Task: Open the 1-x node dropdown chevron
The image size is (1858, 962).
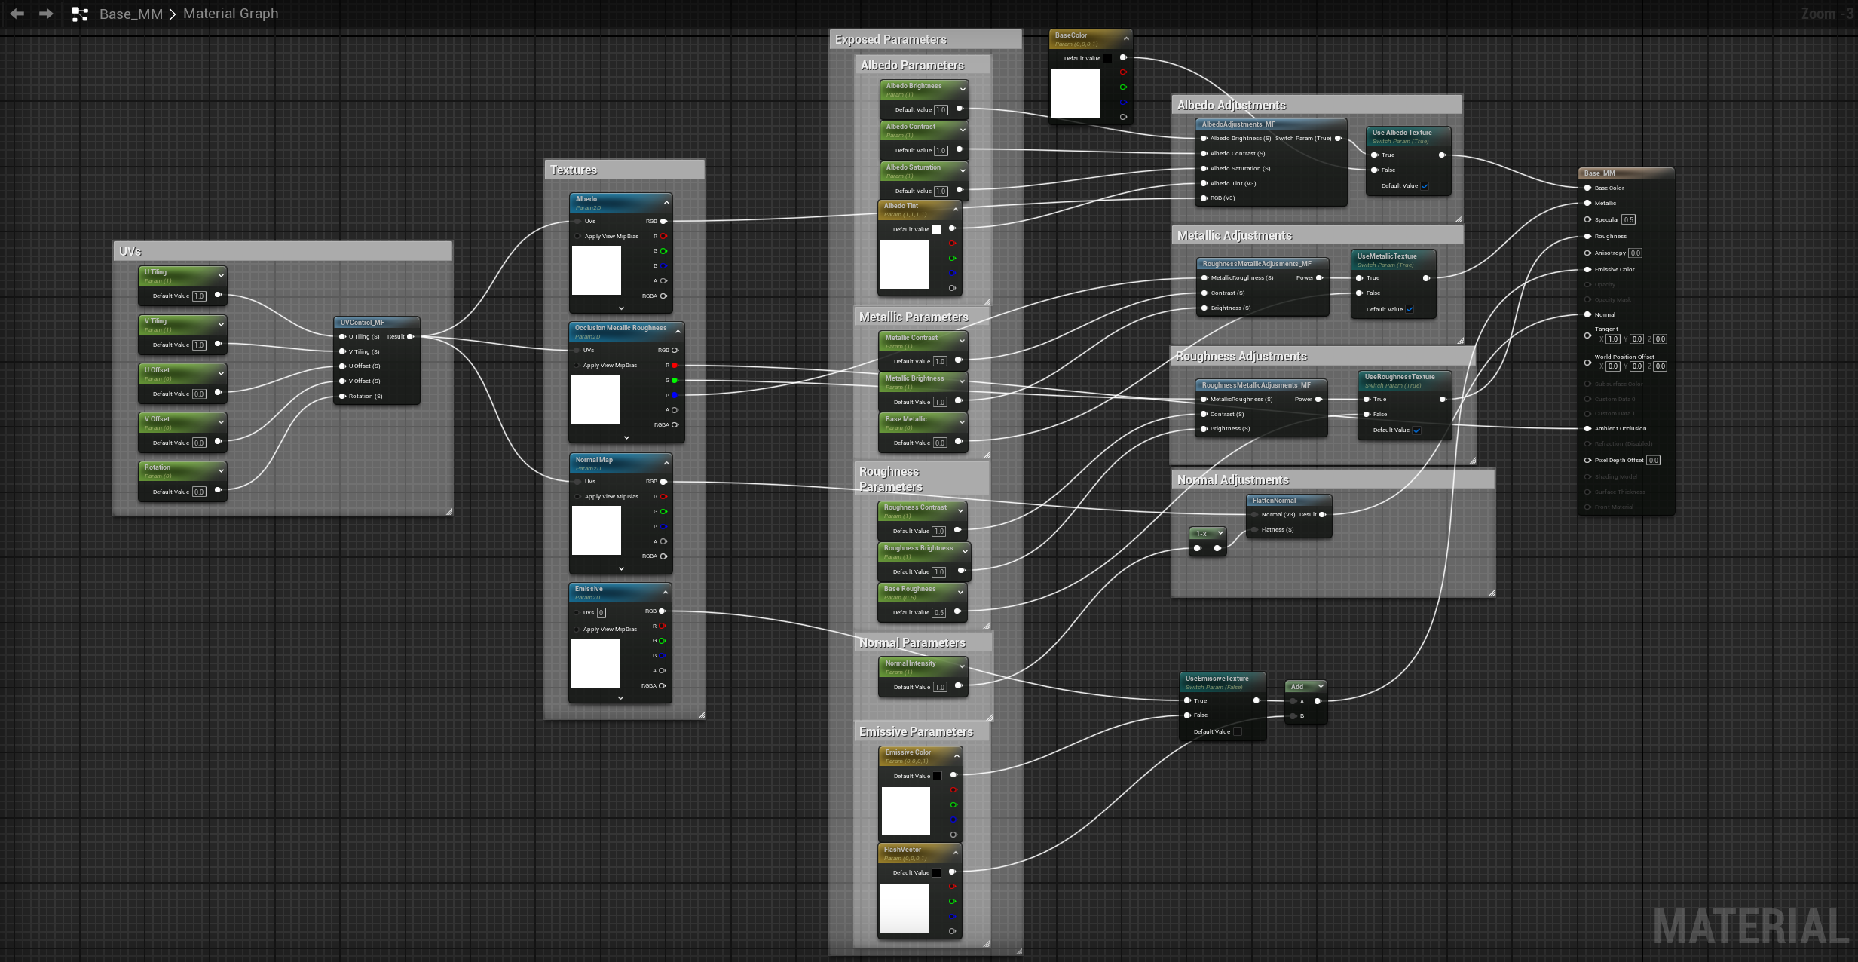Action: tap(1220, 533)
